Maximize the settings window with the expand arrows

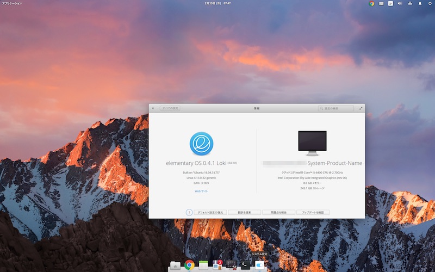(x=361, y=108)
